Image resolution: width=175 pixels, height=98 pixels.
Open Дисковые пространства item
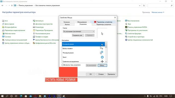(x=43, y=24)
